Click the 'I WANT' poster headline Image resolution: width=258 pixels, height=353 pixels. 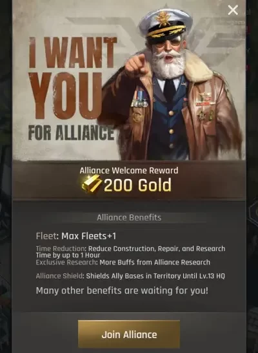pos(73,52)
